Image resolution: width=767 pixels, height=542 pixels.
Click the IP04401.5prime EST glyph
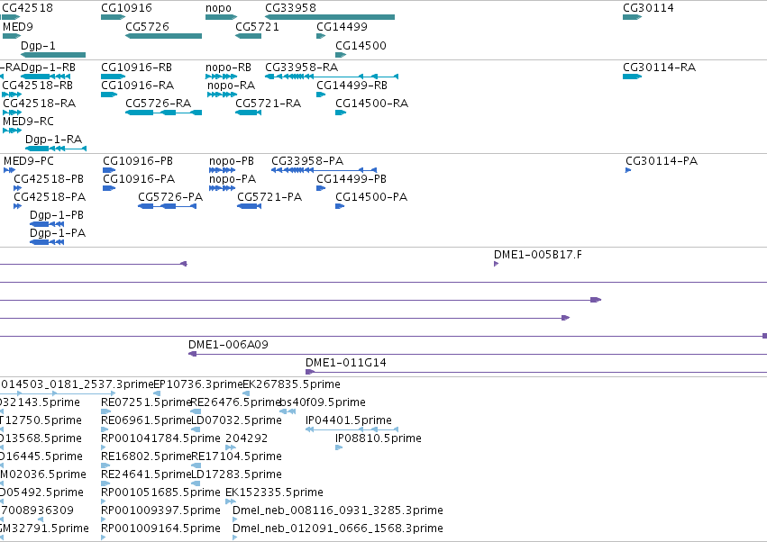352,429
